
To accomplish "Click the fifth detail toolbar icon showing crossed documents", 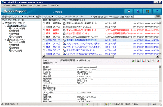I will (153, 61).
